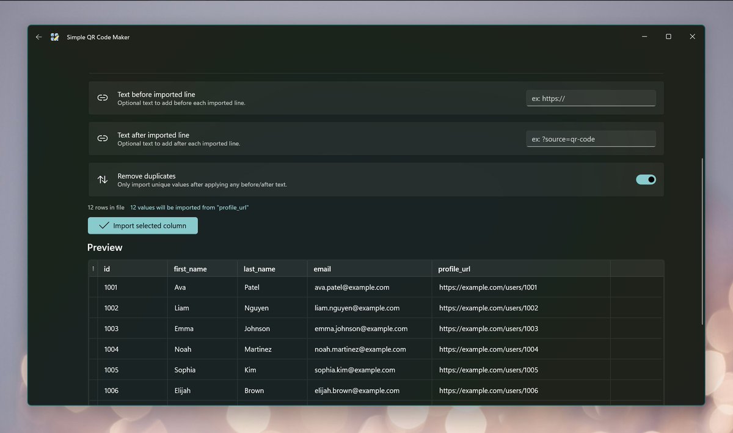This screenshot has width=733, height=433.
Task: Click sophia.kim@example.com email cell
Action: click(370, 369)
